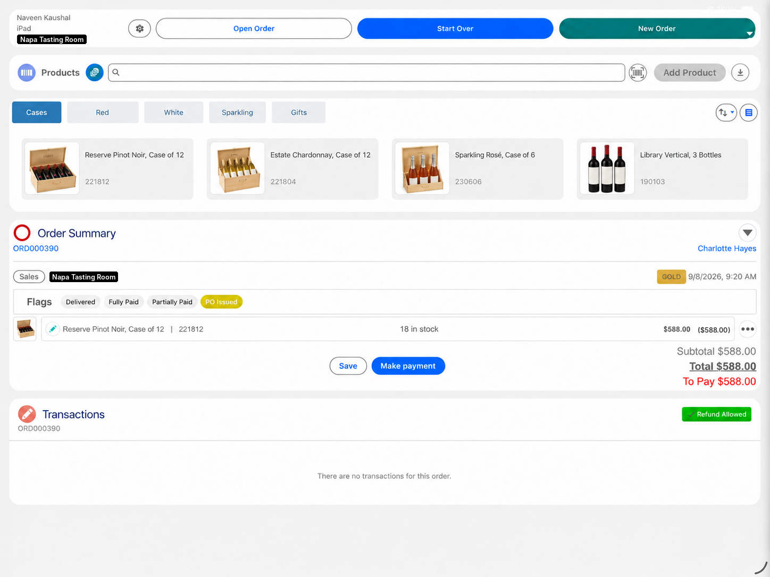
Task: Tap the barcode scanner icon
Action: [x=638, y=73]
